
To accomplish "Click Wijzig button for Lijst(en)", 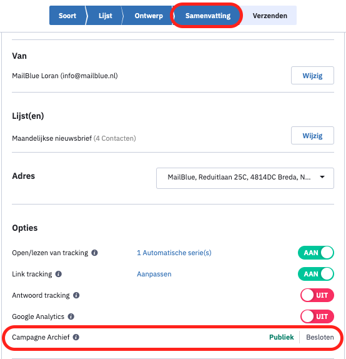I will pyautogui.click(x=312, y=136).
